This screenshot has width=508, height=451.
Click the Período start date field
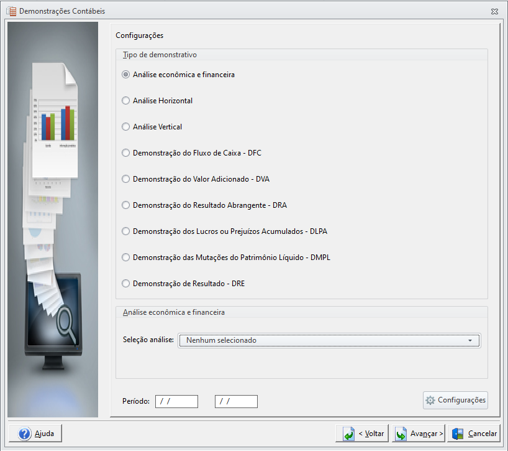click(176, 401)
